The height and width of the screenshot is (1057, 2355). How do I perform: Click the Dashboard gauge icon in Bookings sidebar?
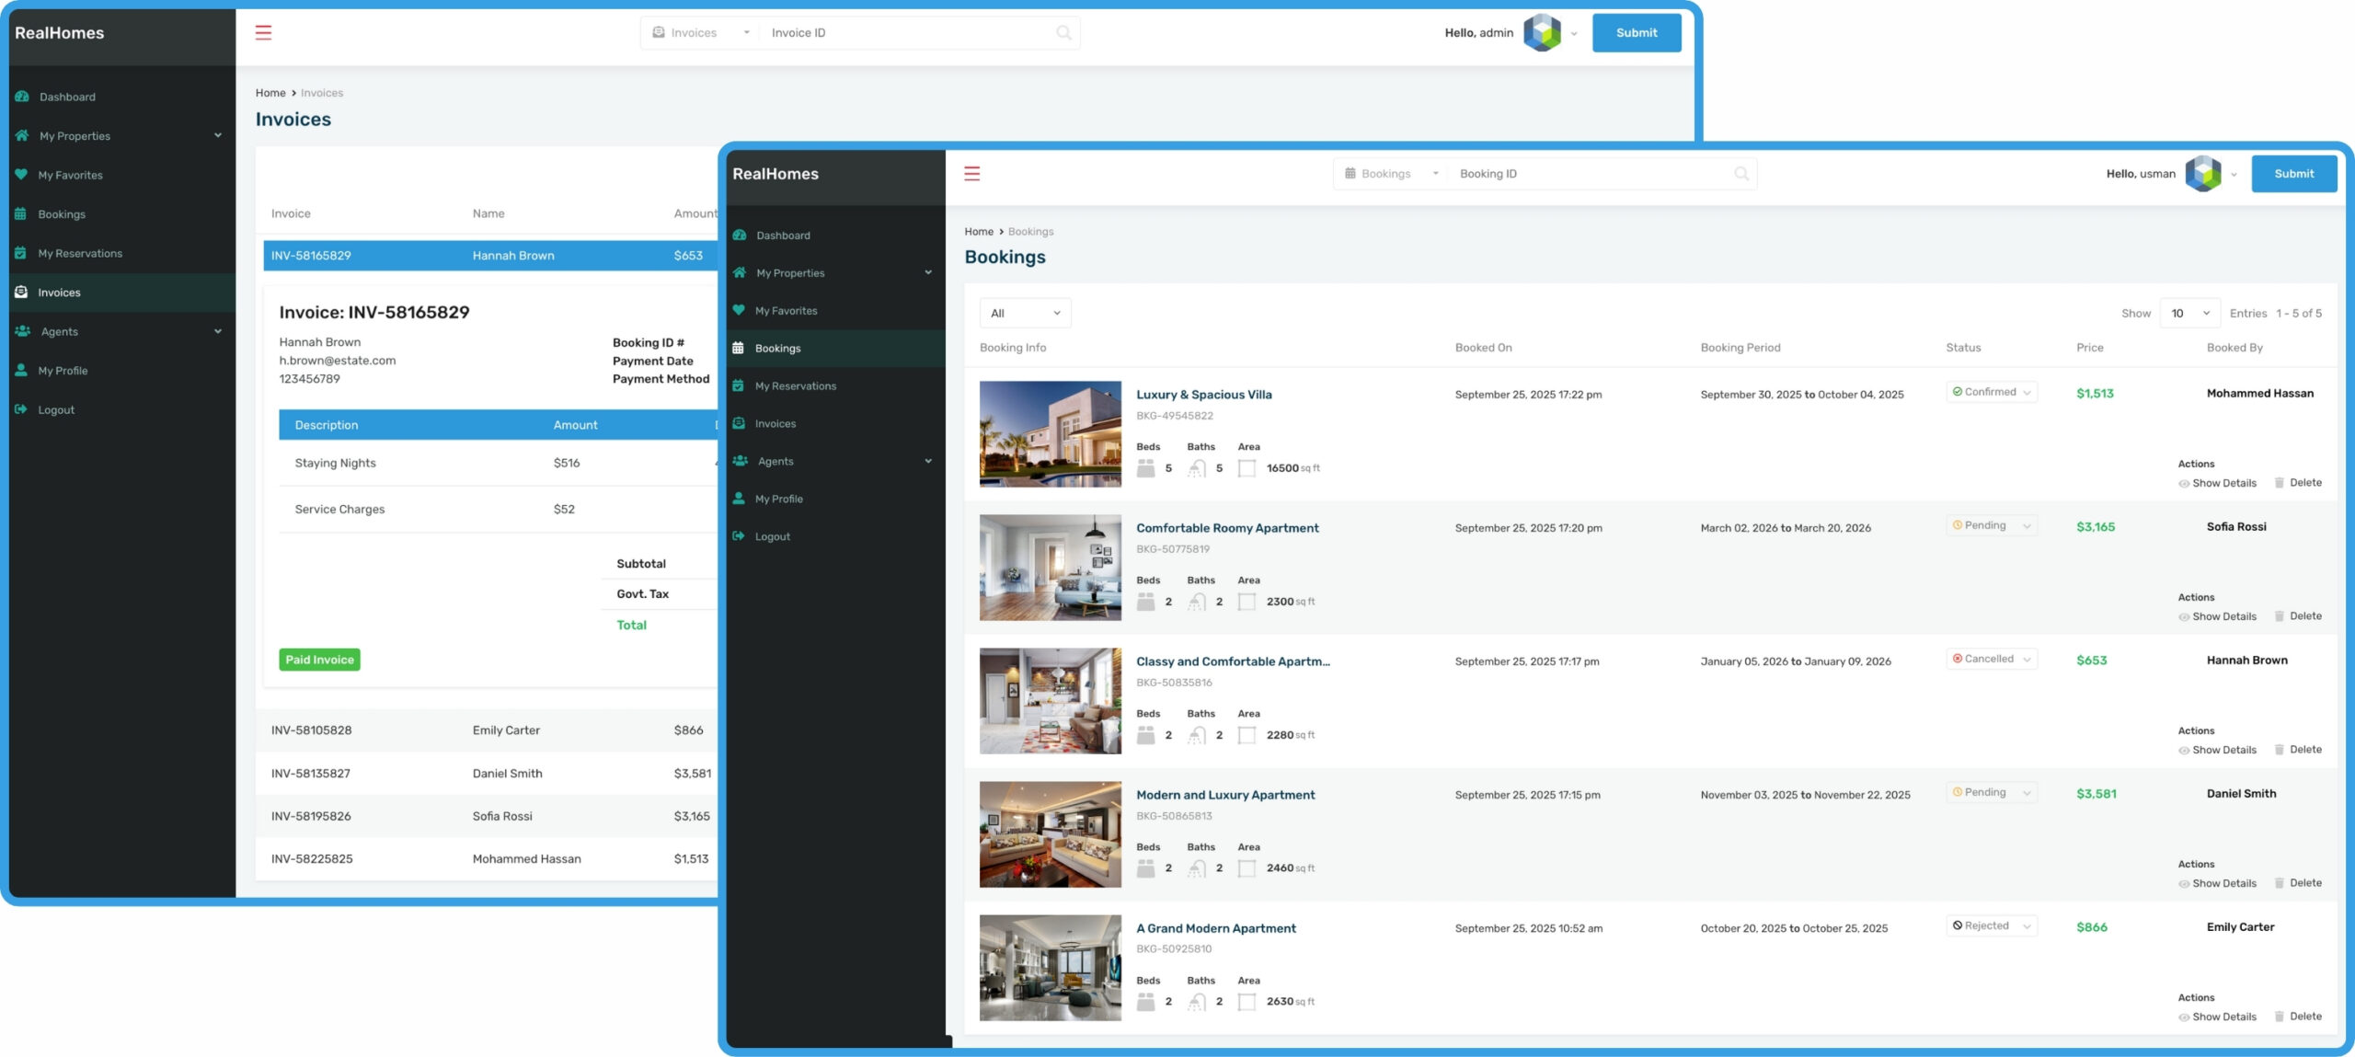point(740,235)
